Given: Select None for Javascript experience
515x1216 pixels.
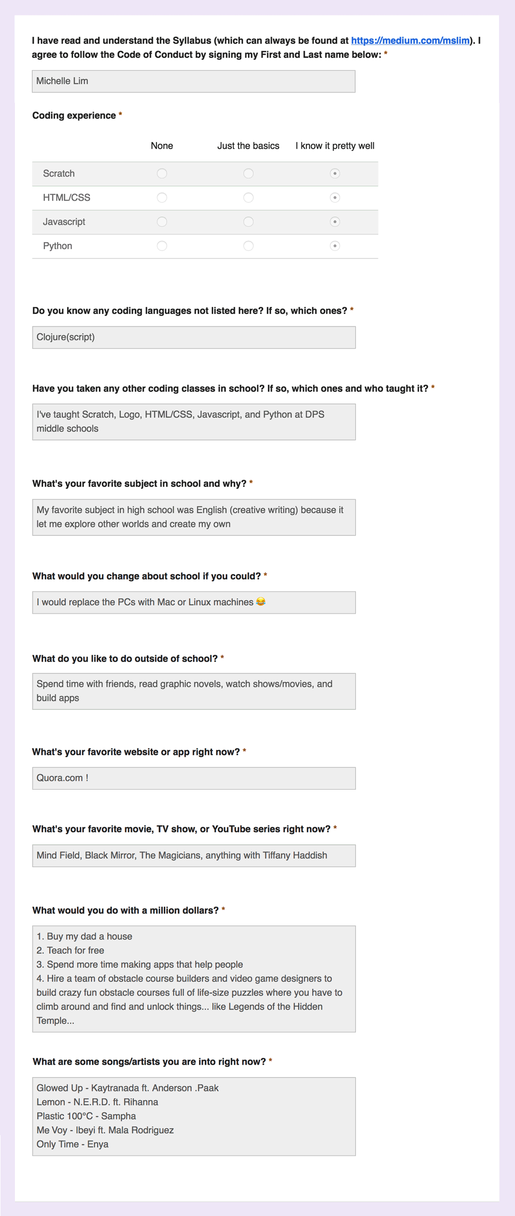Looking at the screenshot, I should click(162, 222).
